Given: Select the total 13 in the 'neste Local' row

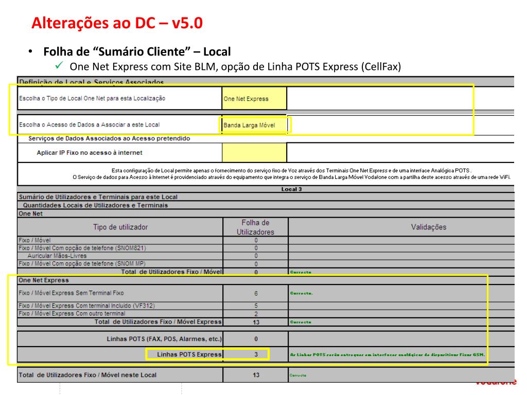Looking at the screenshot, I should coord(256,375).
